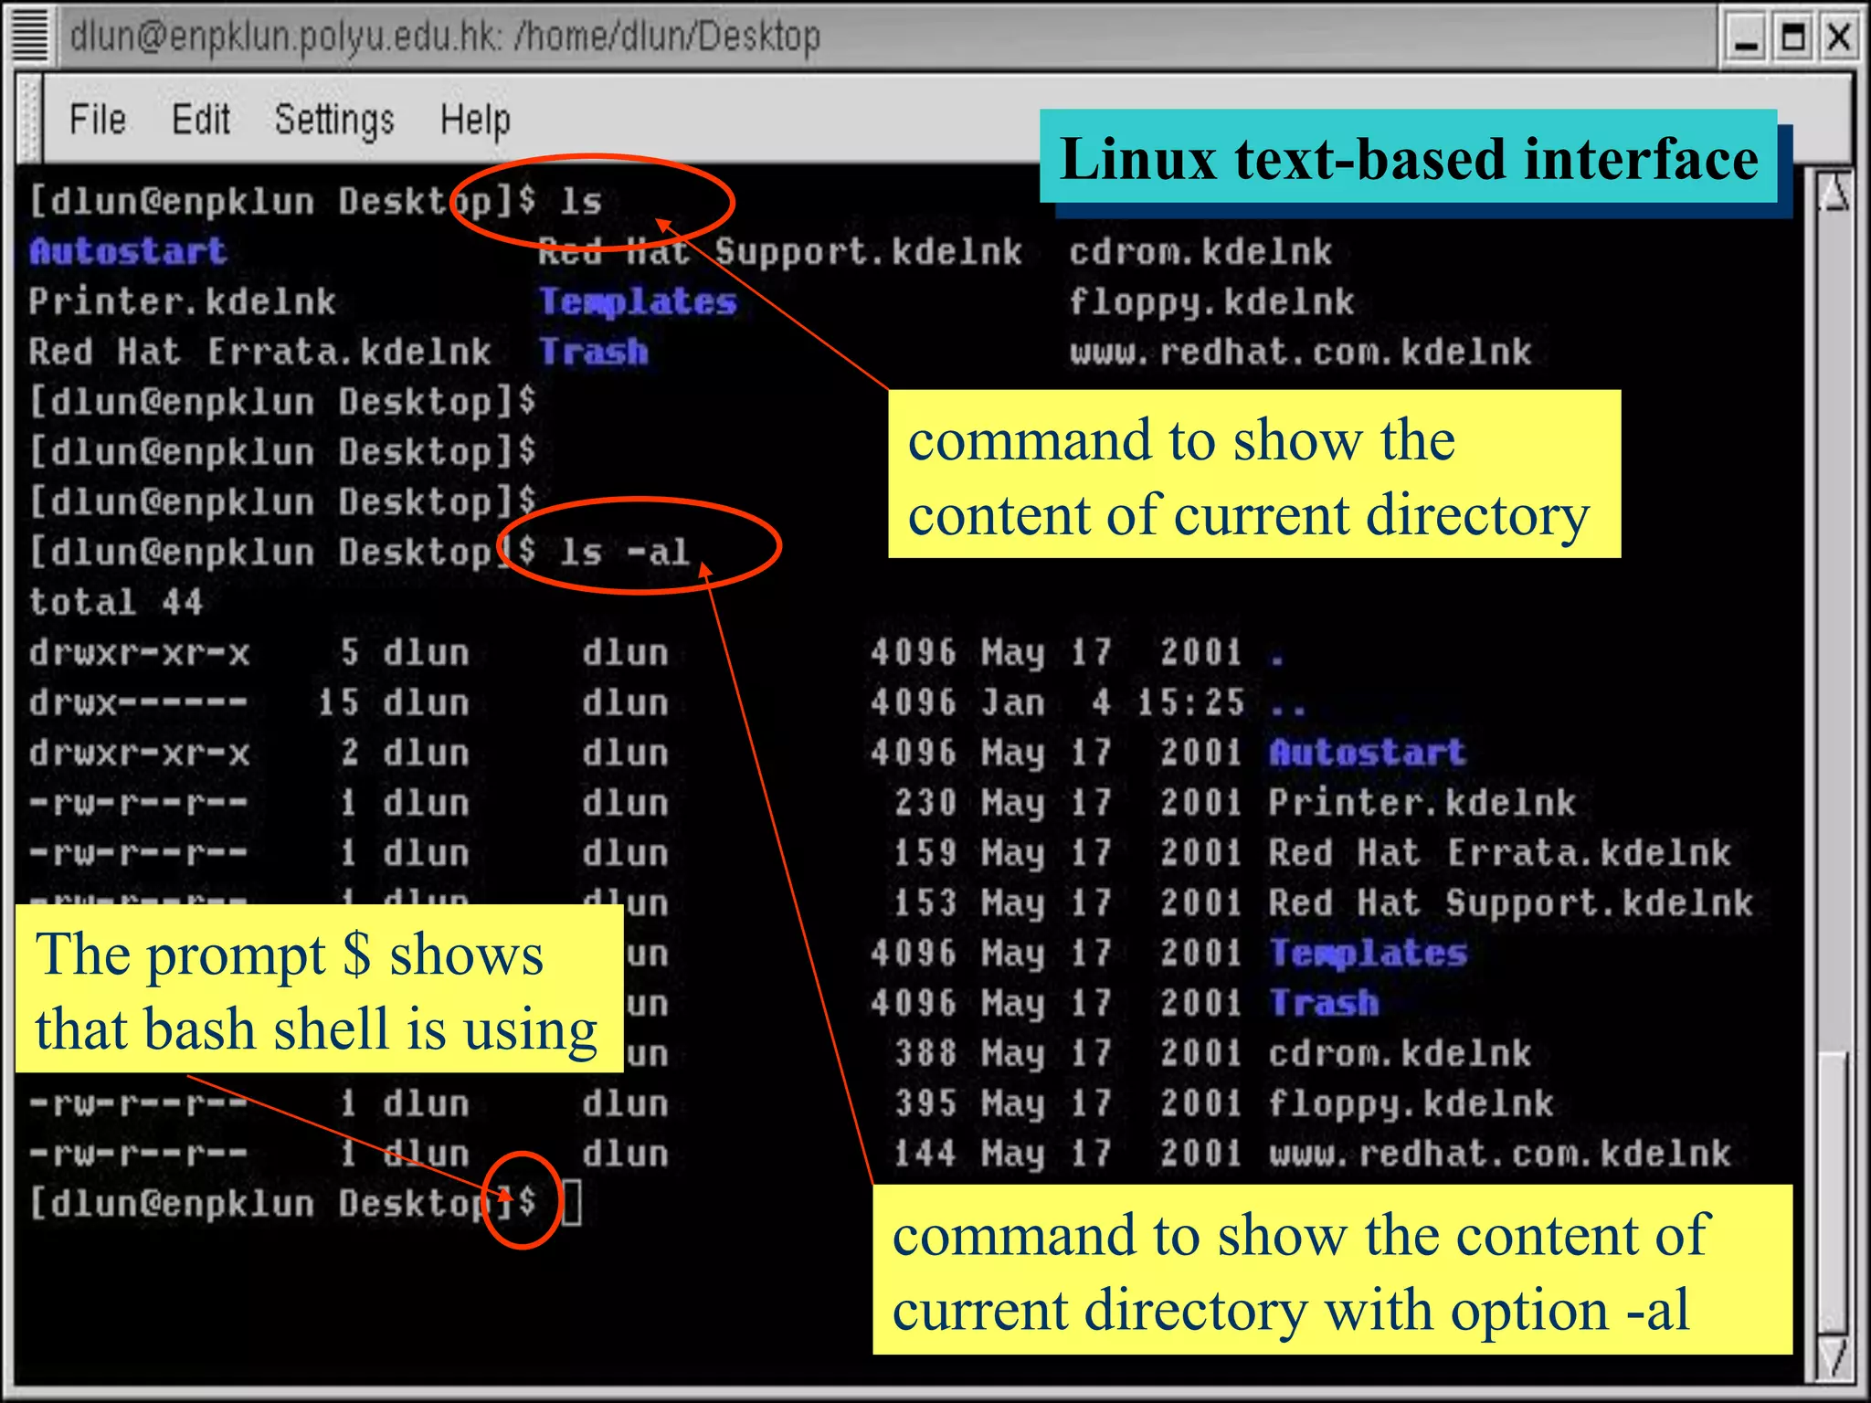
Task: Select Printer.kdelnk in first ls output
Action: coord(182,301)
